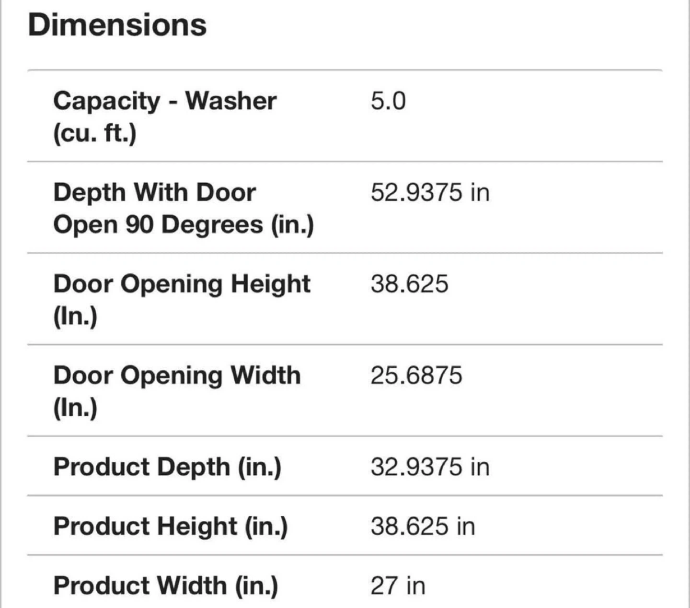Click the Door Opening Height (In.) label

(x=182, y=300)
